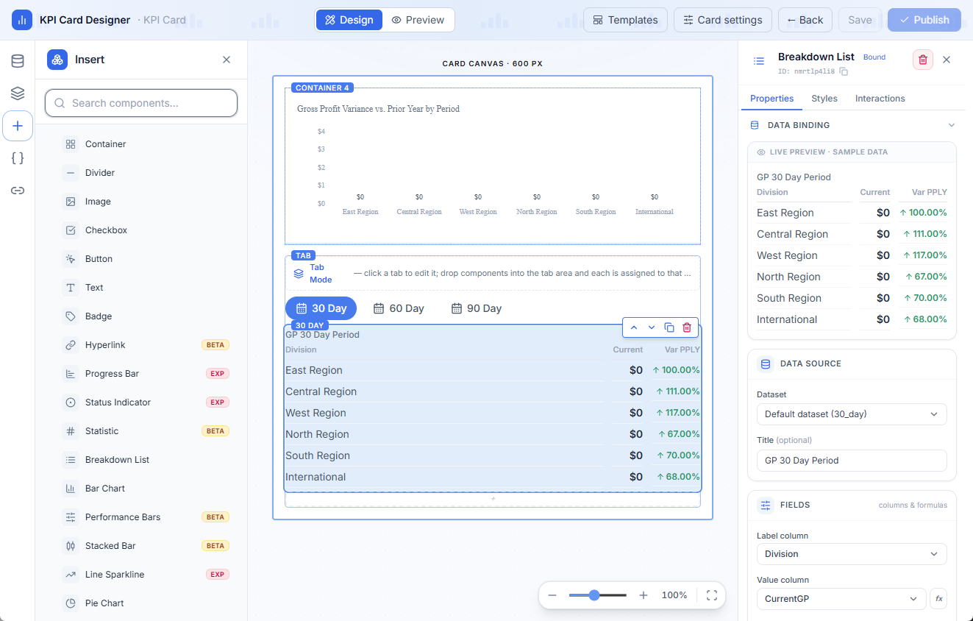Click the West Region row on canvas

pos(493,413)
